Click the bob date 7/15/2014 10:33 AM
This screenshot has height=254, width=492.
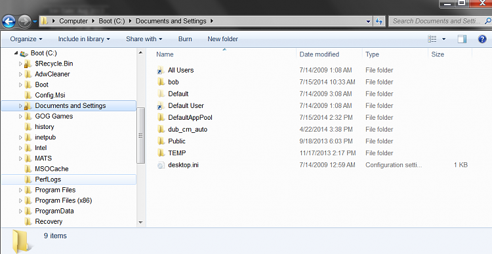point(327,82)
